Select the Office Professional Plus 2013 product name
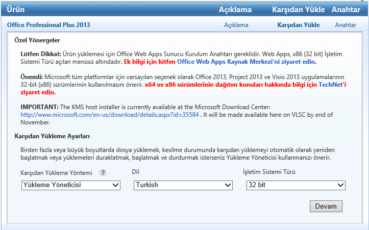The height and width of the screenshot is (230, 369). [x=48, y=24]
